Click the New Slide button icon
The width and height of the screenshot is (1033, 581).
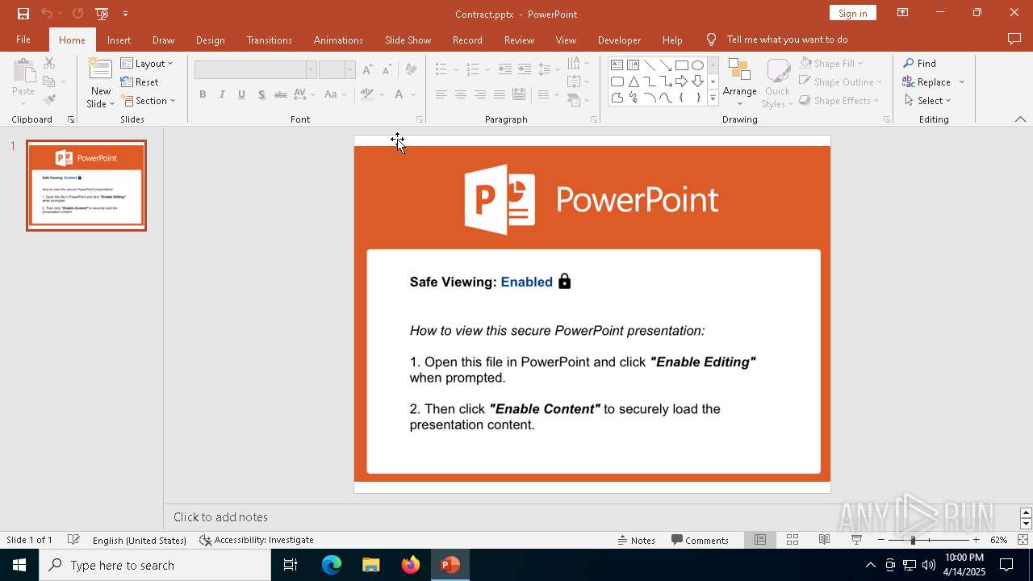click(x=100, y=69)
